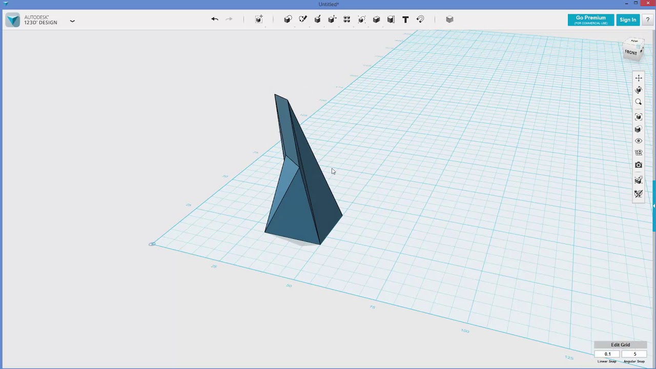Click the TOP face of the view cube

(x=634, y=41)
